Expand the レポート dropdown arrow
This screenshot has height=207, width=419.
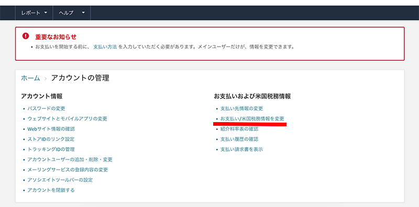tap(46, 13)
